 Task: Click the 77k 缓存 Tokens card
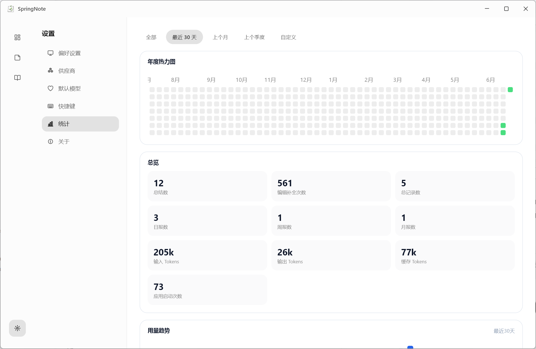pos(455,255)
